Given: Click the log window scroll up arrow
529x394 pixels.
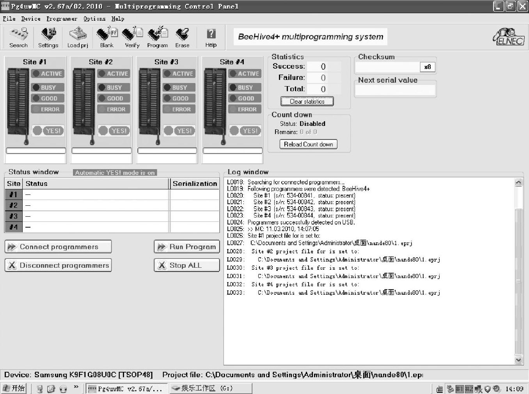Looking at the screenshot, I should [518, 182].
